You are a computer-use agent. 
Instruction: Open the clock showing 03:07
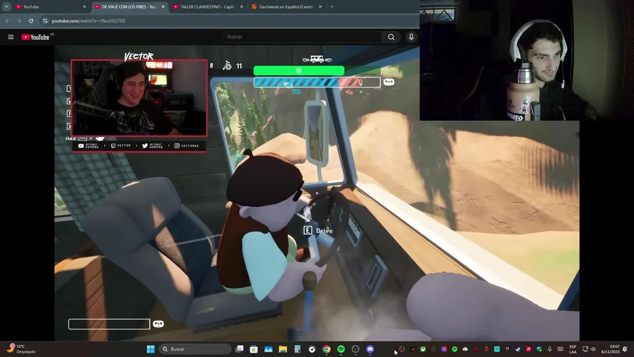pyautogui.click(x=610, y=349)
